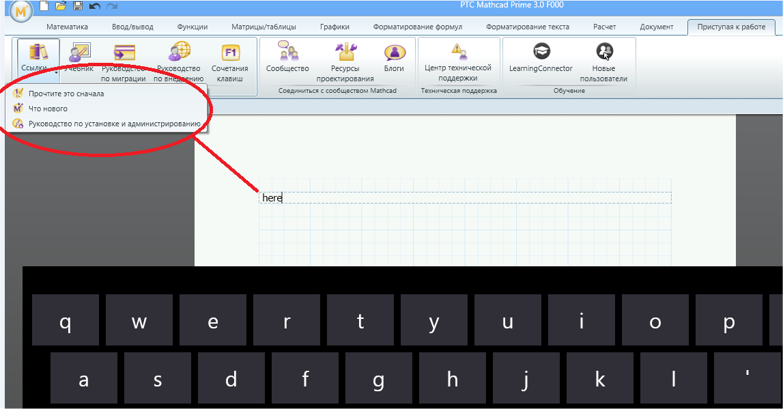Switch to the Математика ribbon tab
This screenshot has height=409, width=783.
(67, 27)
